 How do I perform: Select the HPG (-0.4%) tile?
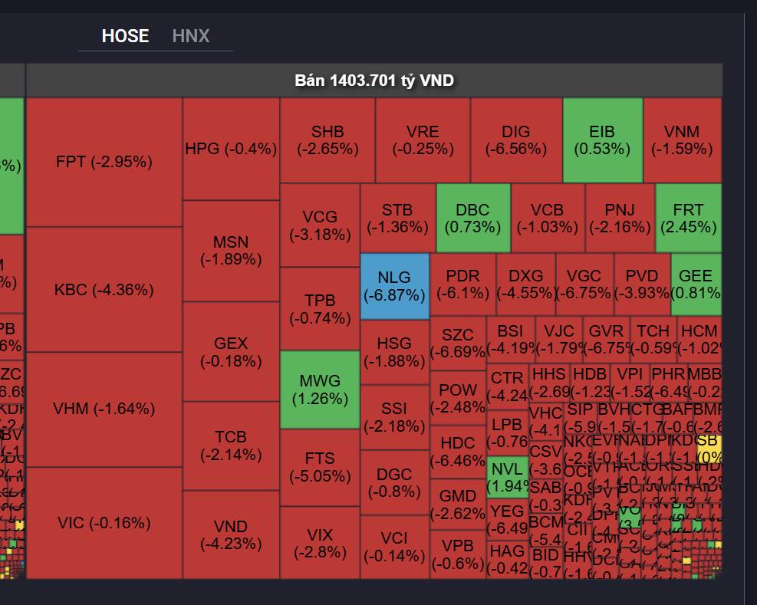(x=231, y=150)
